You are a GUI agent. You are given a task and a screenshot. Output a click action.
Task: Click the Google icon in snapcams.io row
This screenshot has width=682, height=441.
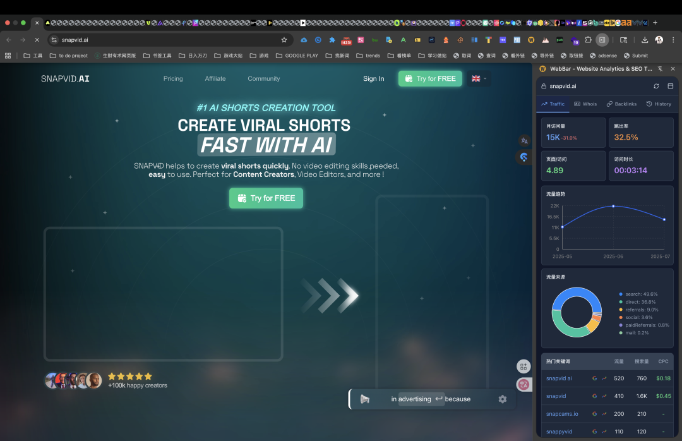point(595,414)
